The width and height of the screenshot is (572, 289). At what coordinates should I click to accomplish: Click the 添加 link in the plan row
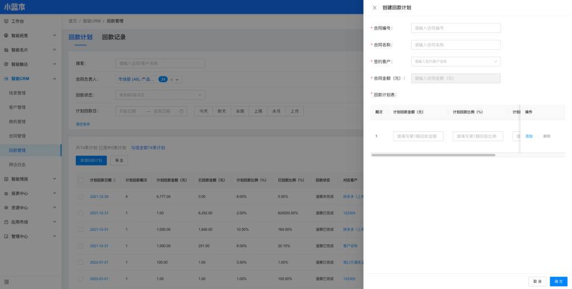[x=528, y=136]
